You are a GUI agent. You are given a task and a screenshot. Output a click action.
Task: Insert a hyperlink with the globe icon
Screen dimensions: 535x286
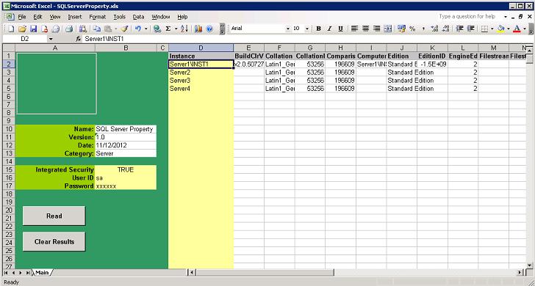click(x=157, y=29)
